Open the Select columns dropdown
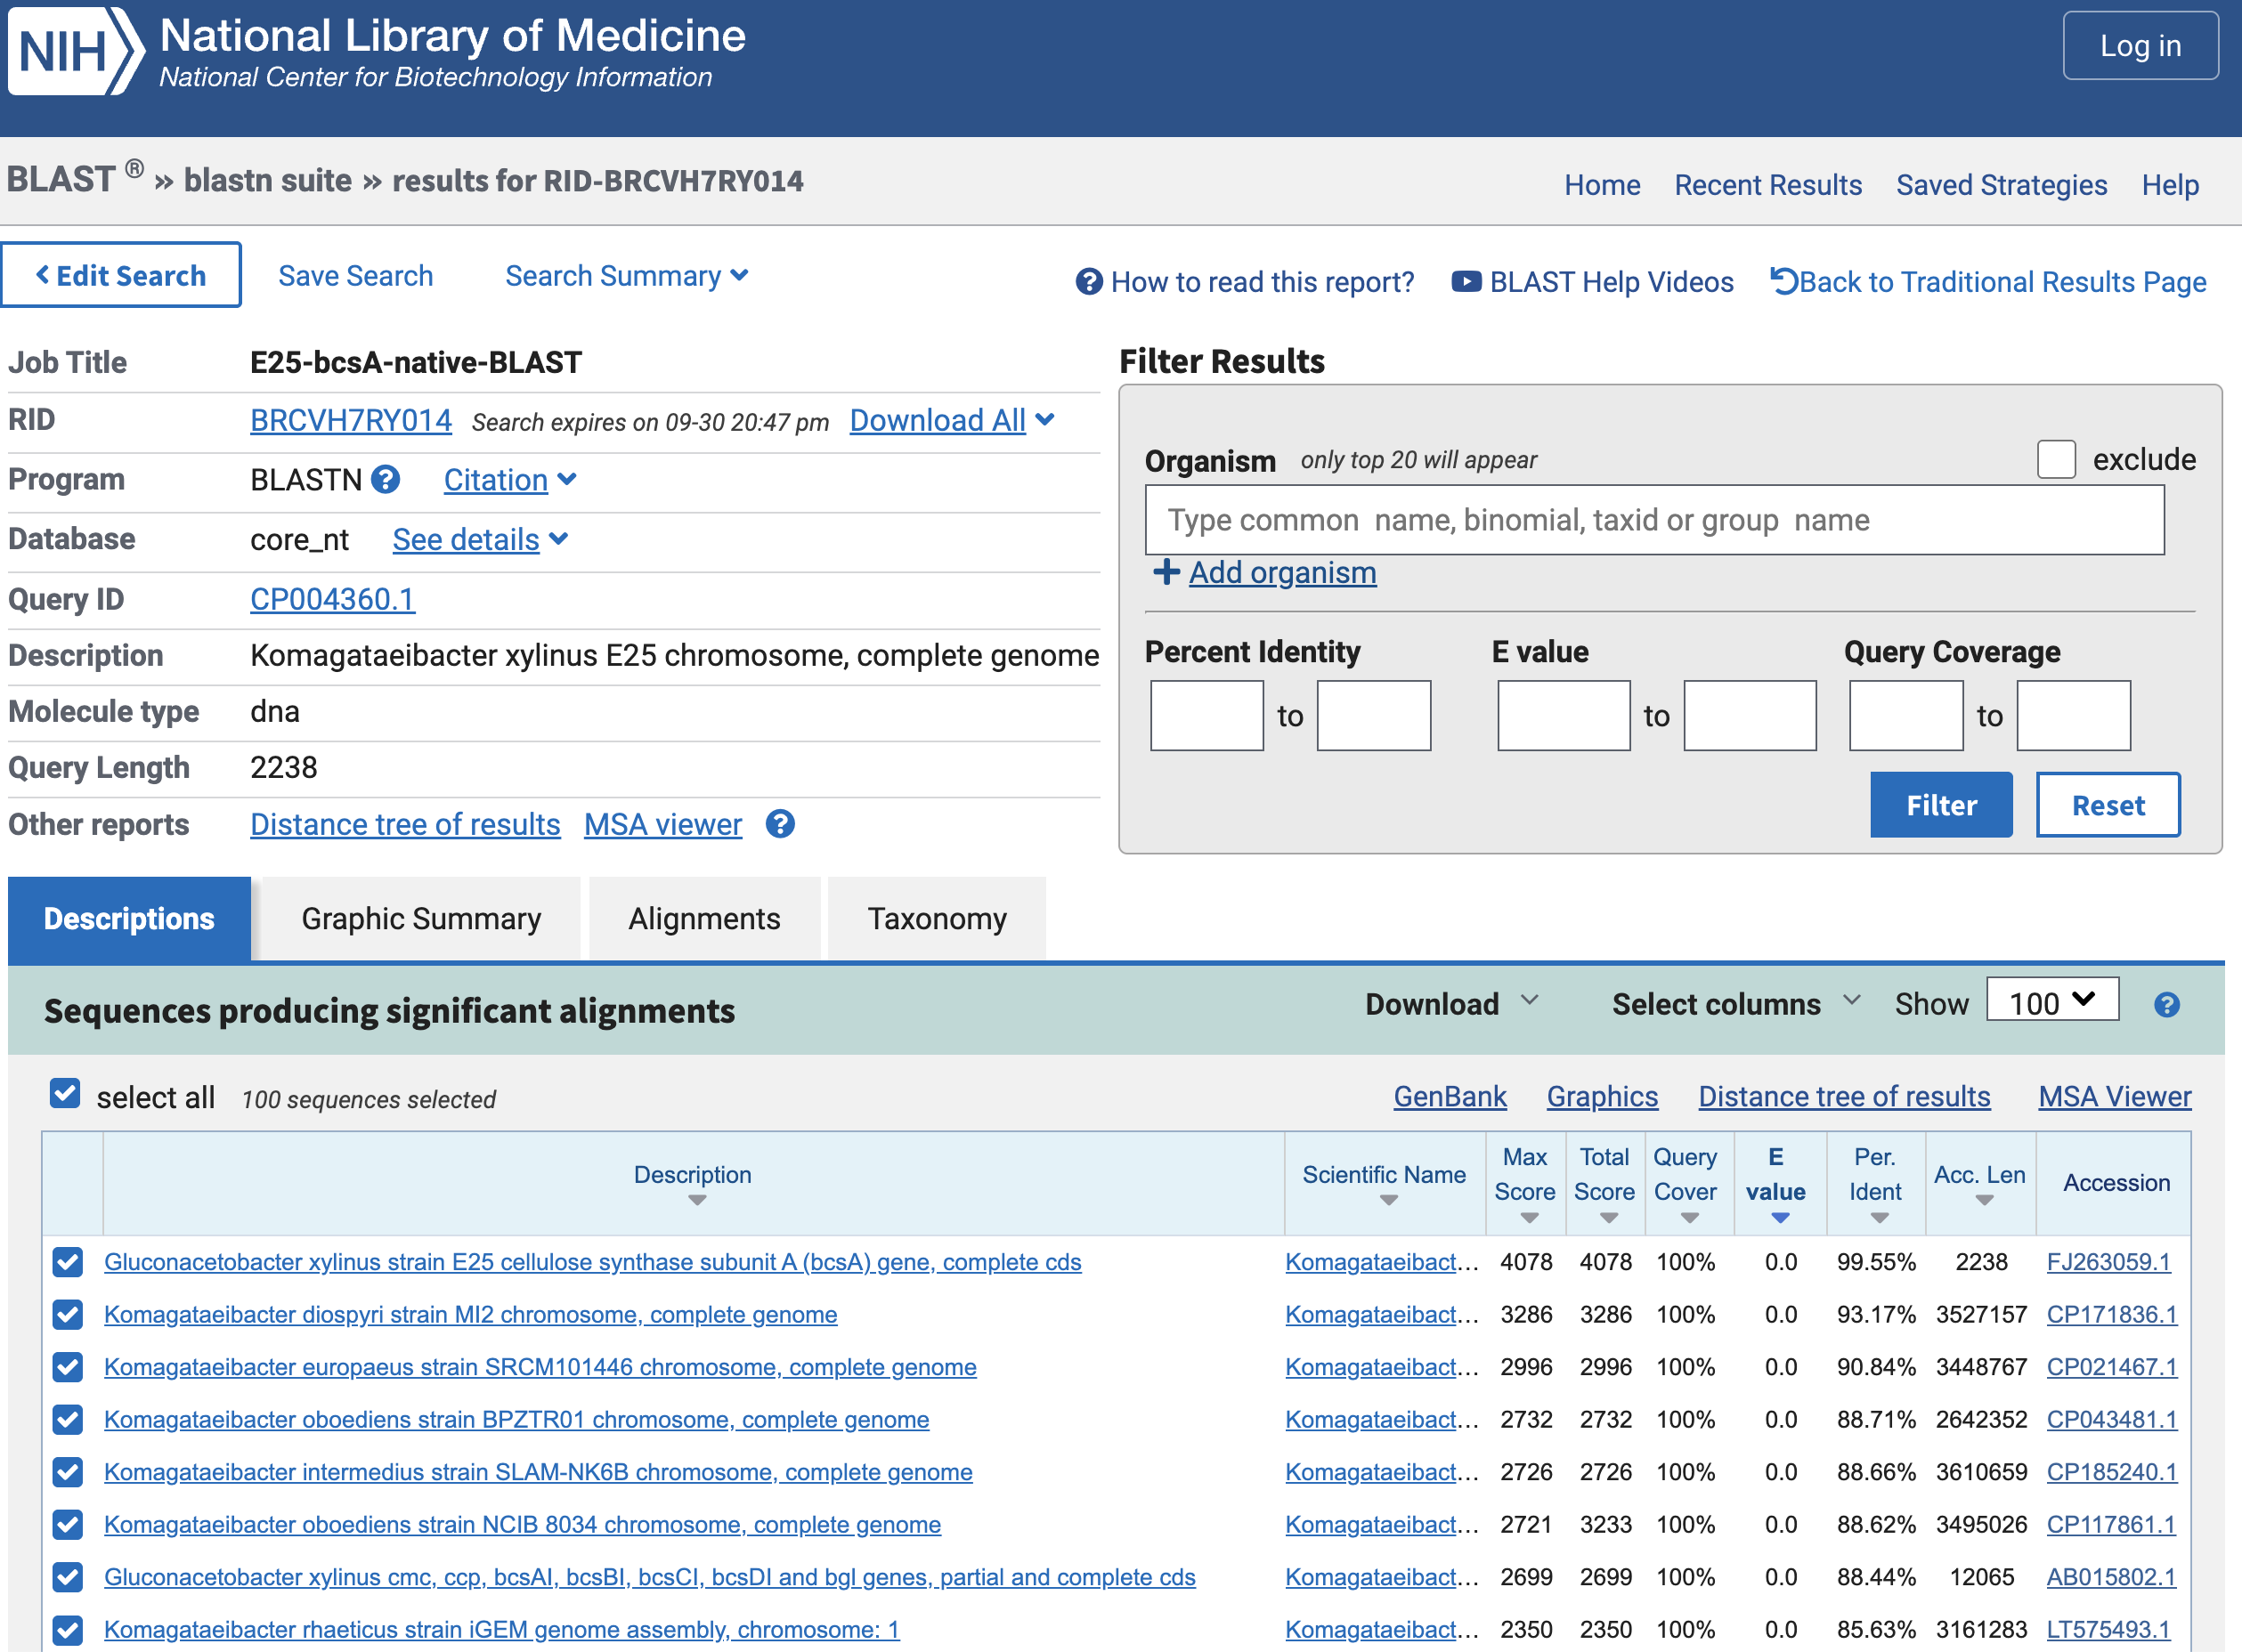Screen dimensions: 2242x1652 point(1737,1003)
